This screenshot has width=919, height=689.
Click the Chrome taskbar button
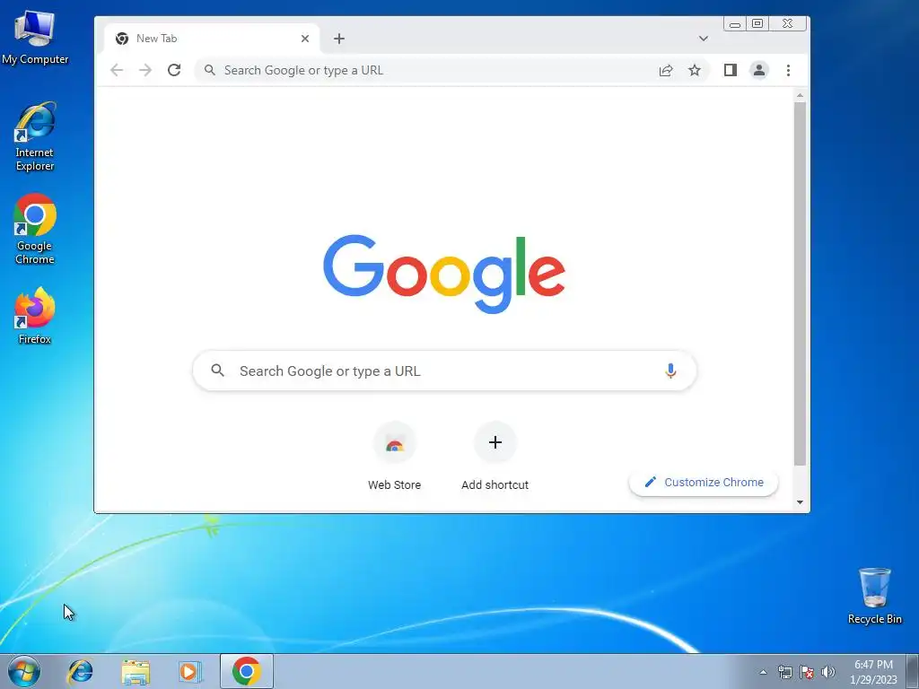click(247, 671)
